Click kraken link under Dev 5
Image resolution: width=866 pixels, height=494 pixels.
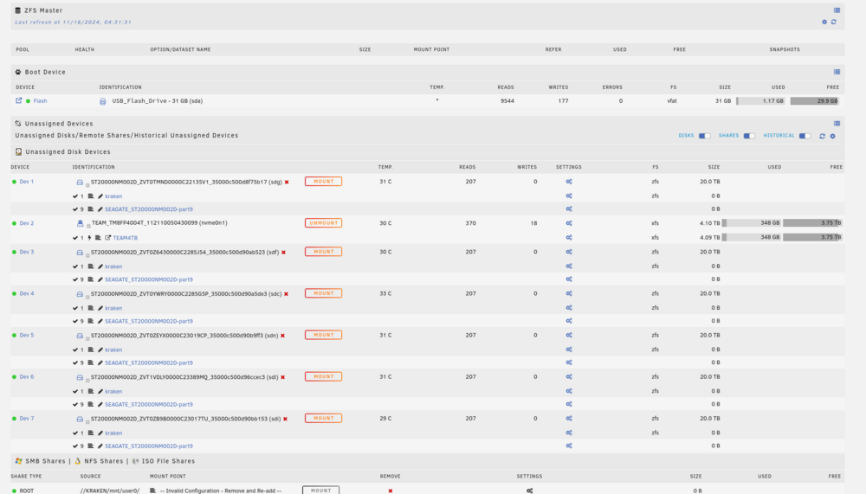click(113, 350)
